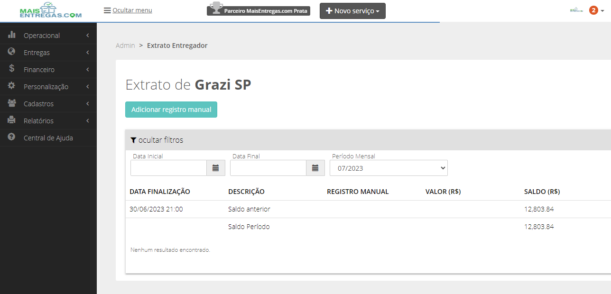Click the Personalização gear icon
The width and height of the screenshot is (611, 294).
tap(12, 86)
